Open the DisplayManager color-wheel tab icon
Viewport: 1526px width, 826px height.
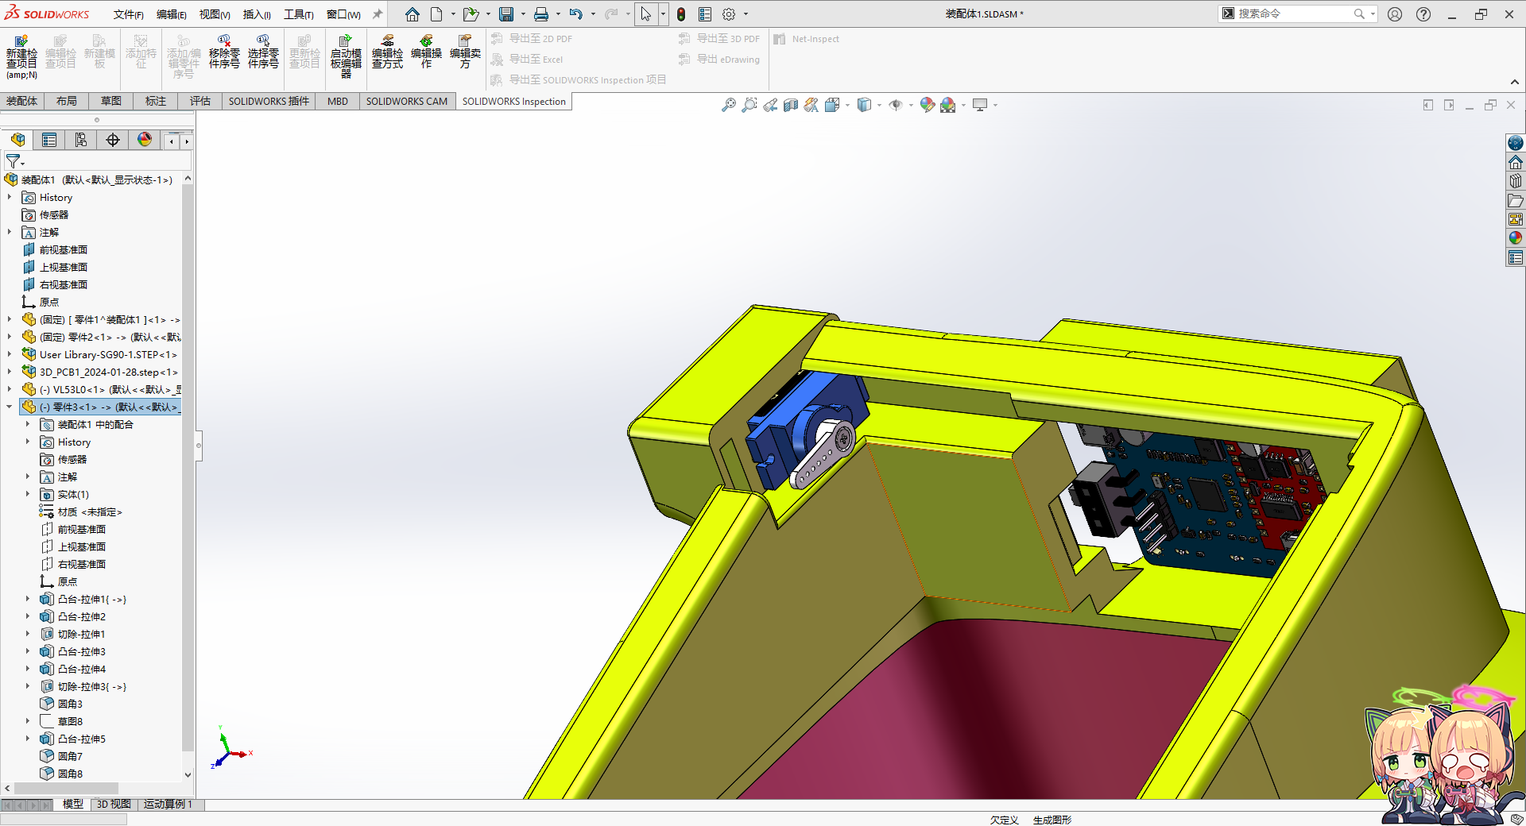145,141
